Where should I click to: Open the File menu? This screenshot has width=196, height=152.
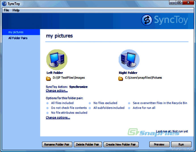pos(7,10)
